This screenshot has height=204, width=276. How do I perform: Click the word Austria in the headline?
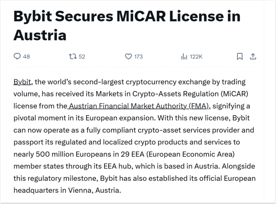(40, 35)
